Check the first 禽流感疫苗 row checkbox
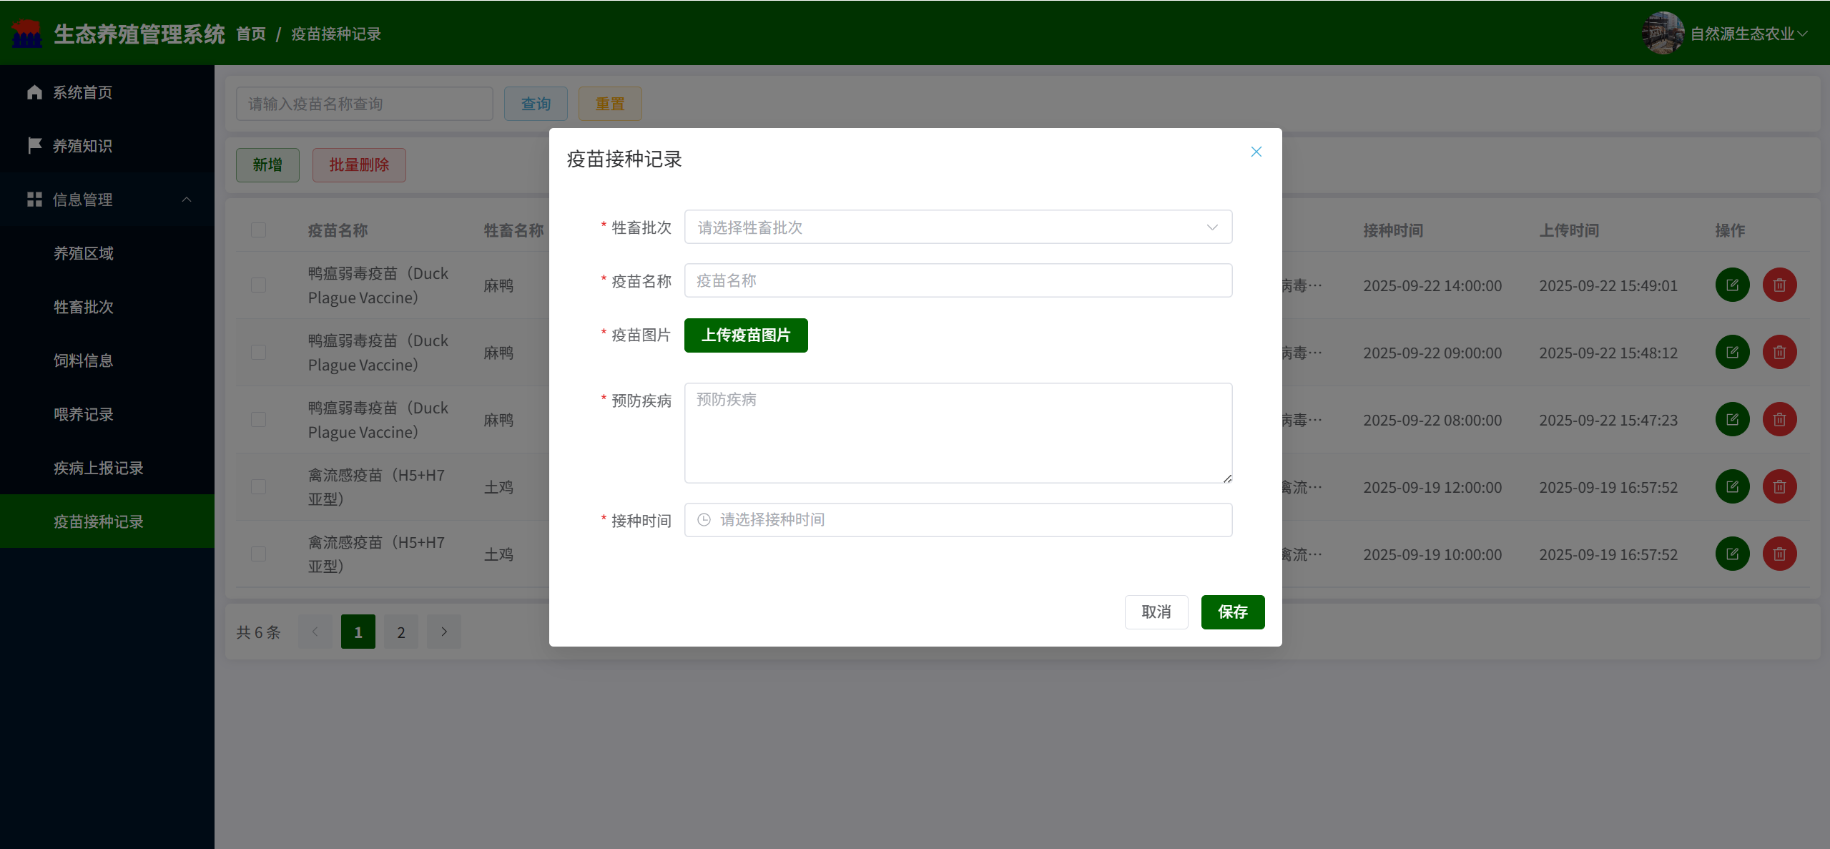This screenshot has width=1830, height=849. point(258,487)
